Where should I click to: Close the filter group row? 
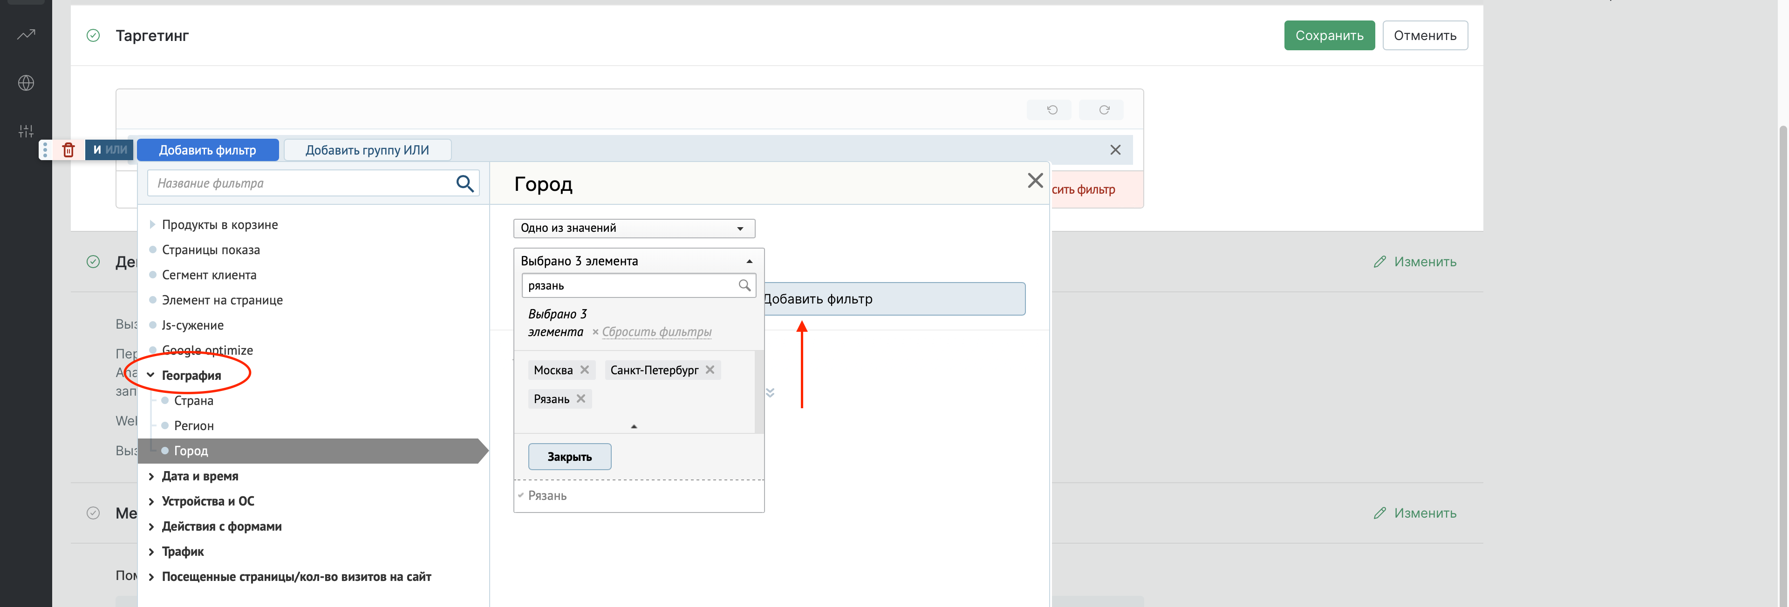point(1115,150)
